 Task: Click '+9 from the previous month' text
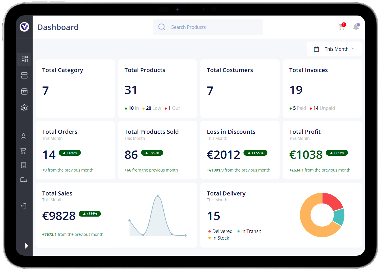pos(68,170)
